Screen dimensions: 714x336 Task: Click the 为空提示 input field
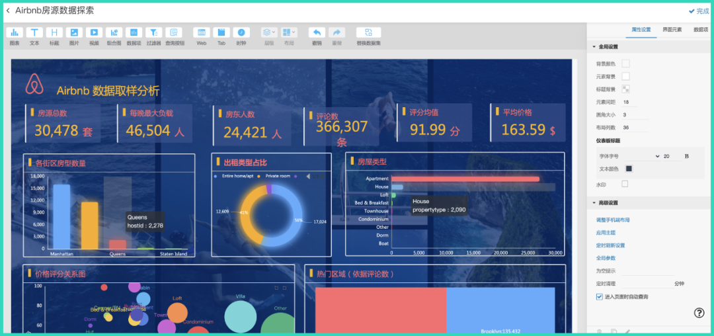tap(648, 271)
